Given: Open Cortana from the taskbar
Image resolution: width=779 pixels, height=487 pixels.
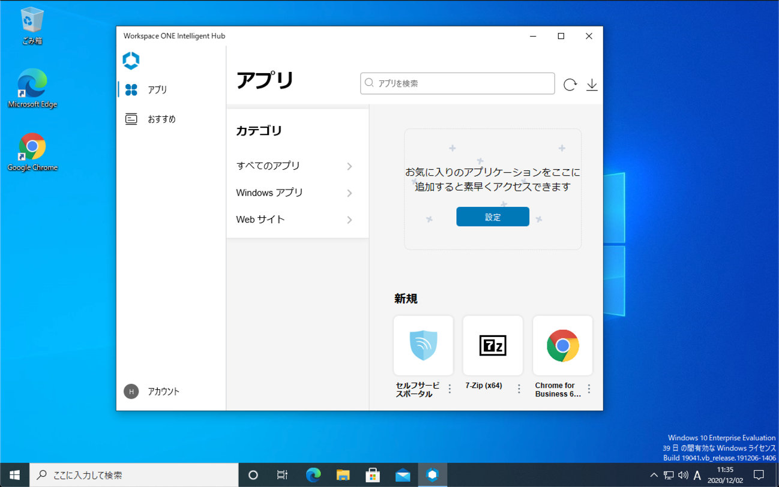Looking at the screenshot, I should pos(253,475).
